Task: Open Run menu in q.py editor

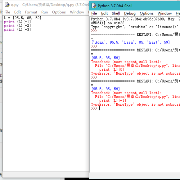Action: tap(45, 12)
